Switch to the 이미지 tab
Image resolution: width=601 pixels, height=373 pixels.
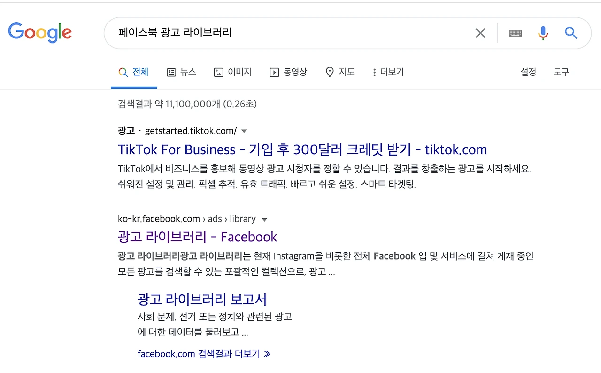[232, 72]
